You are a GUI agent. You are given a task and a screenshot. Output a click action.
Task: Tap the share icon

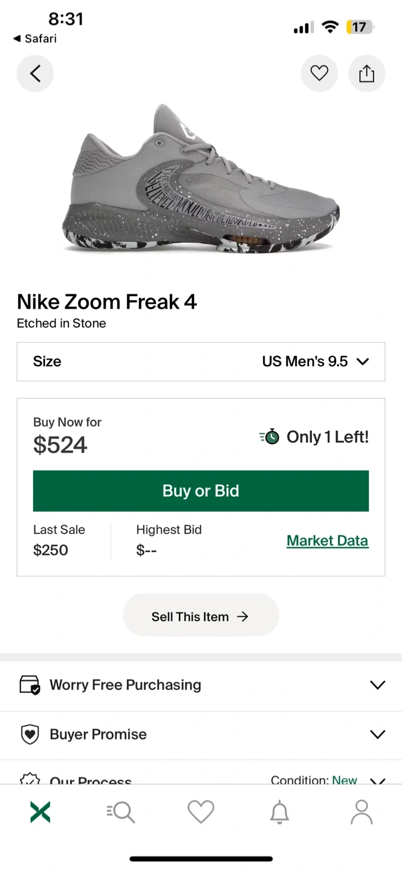(366, 74)
